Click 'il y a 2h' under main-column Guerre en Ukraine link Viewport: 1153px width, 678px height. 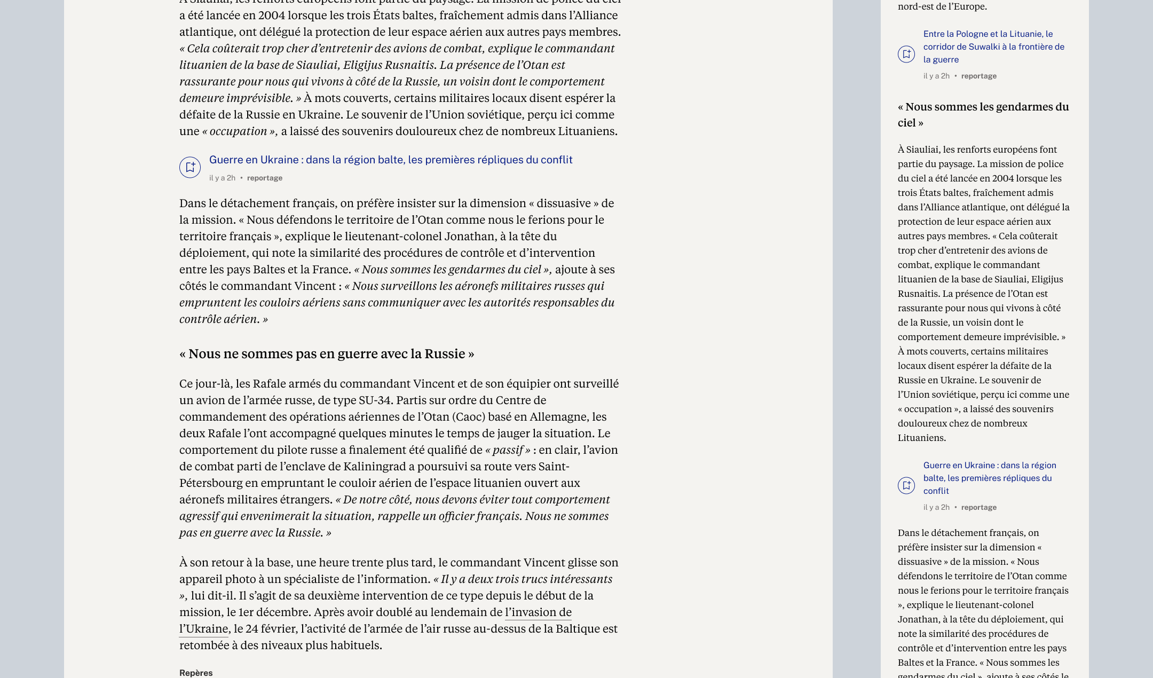(x=222, y=178)
